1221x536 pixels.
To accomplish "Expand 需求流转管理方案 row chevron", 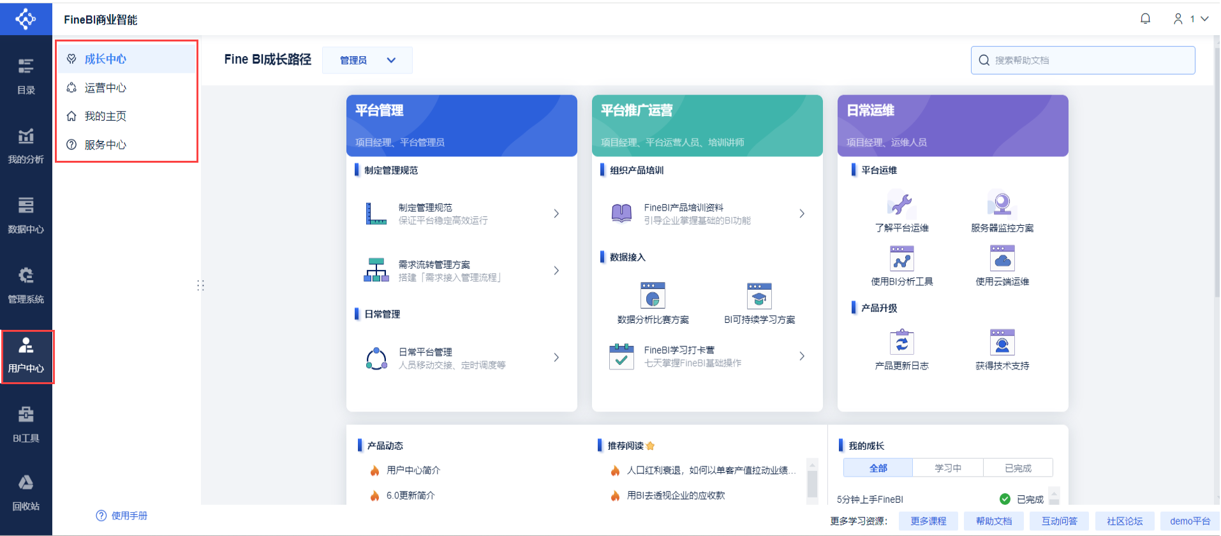I will 556,271.
